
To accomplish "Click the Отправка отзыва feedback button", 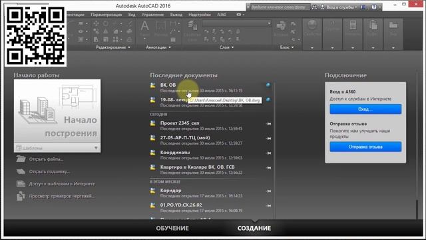I will [365, 147].
